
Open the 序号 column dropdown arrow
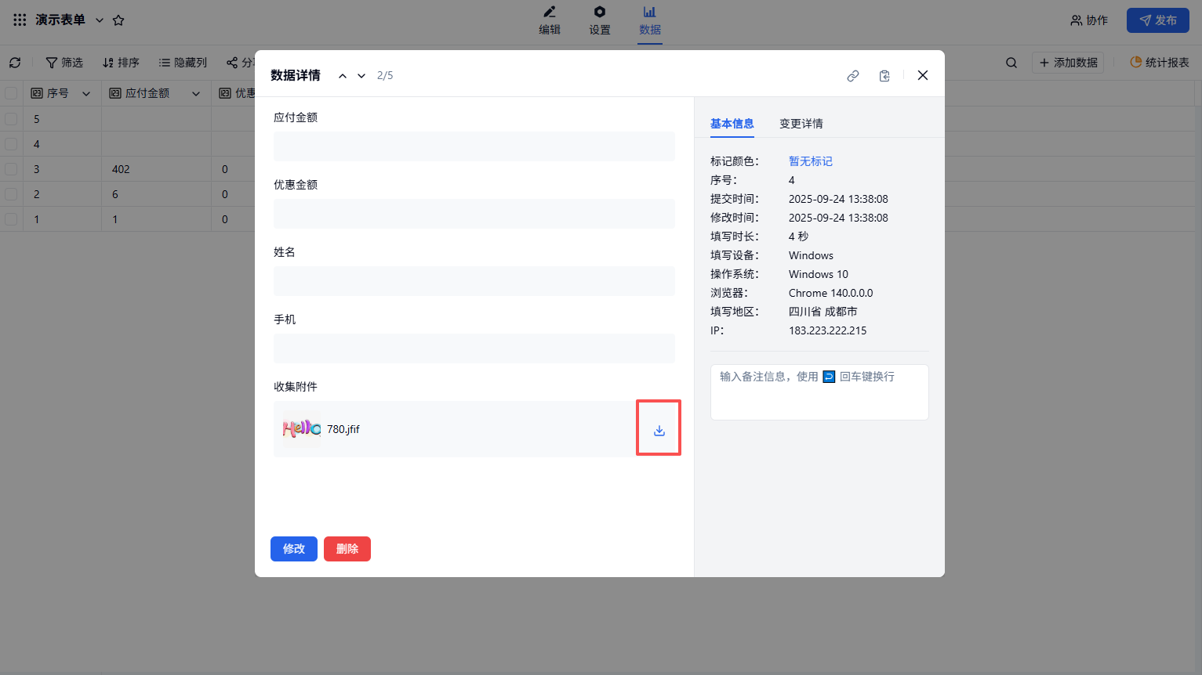[x=86, y=94]
